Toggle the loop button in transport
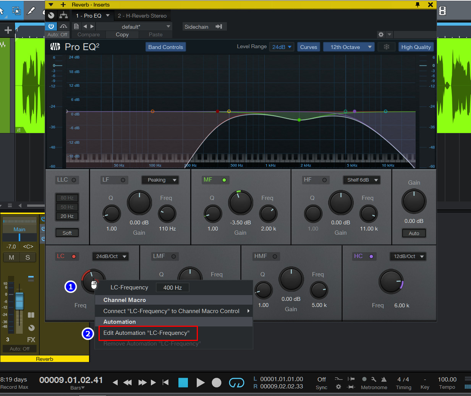The width and height of the screenshot is (471, 396). point(236,383)
